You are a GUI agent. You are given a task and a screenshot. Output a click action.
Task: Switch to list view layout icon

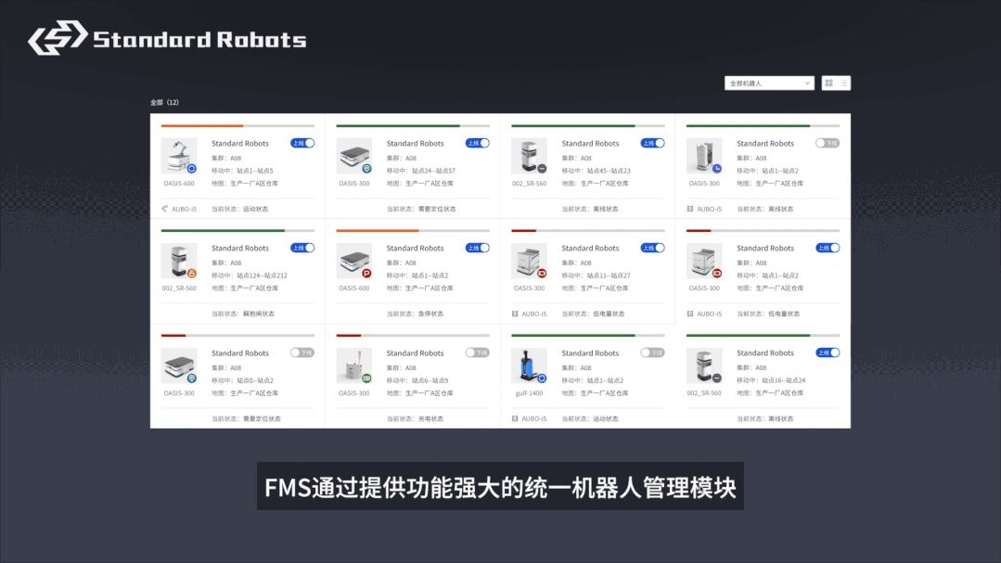843,83
